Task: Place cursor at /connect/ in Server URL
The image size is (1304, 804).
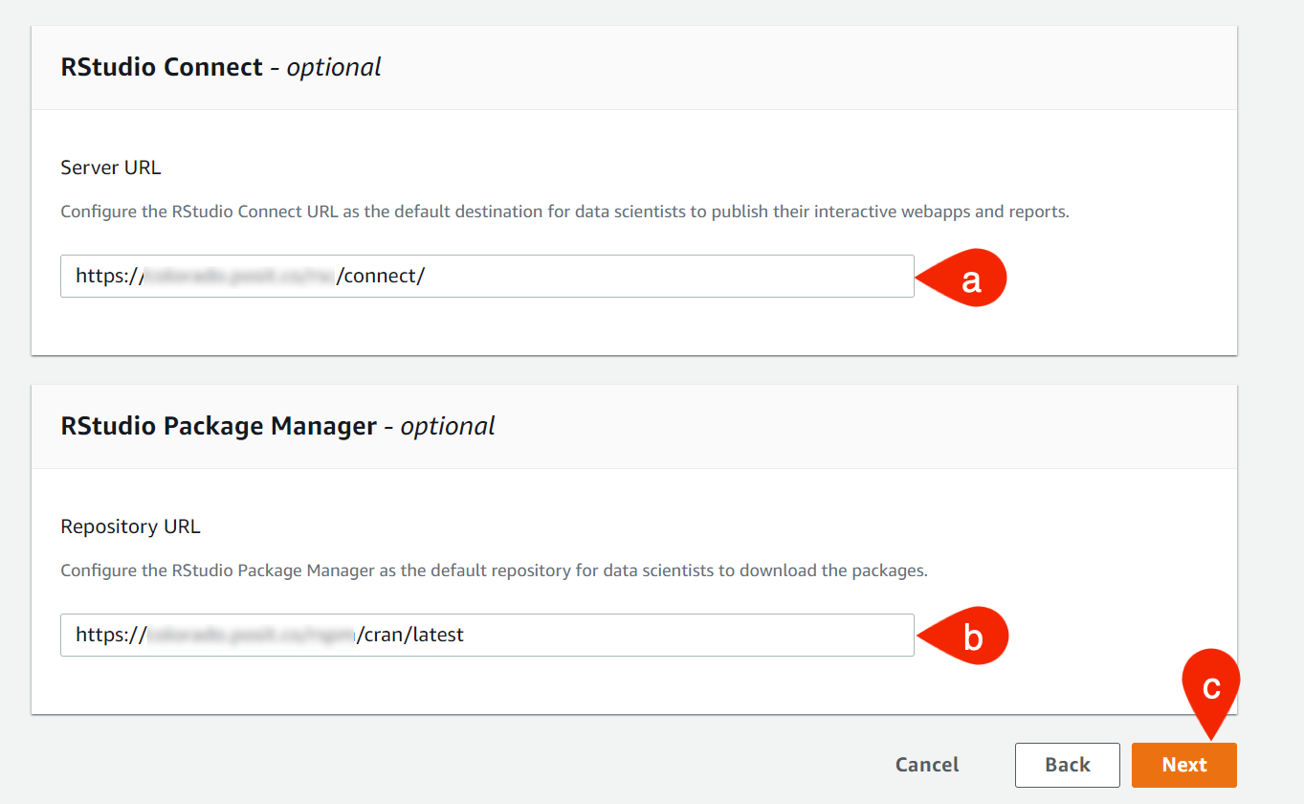Action: click(x=381, y=276)
